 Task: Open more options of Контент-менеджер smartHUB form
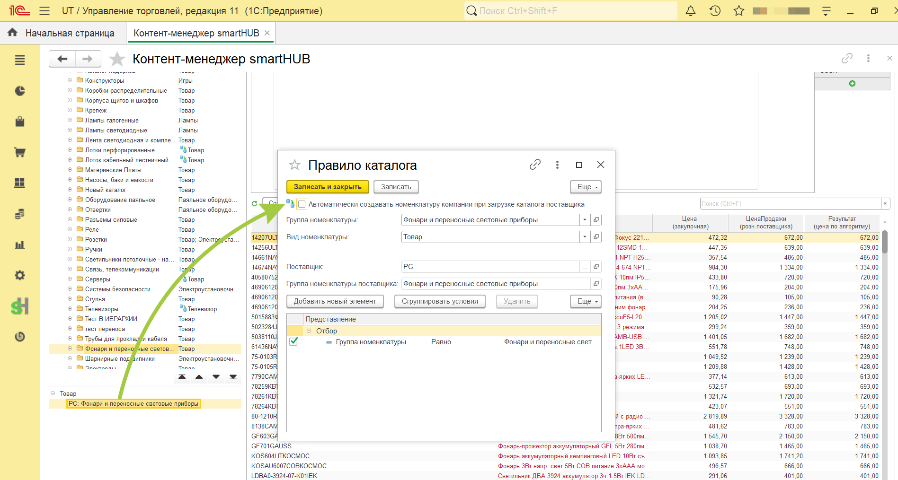[x=868, y=58]
